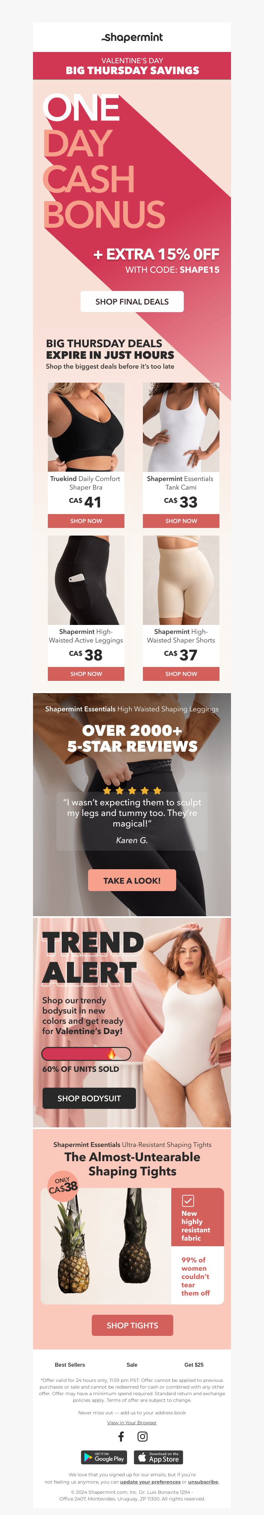Tap the Google Play store badge

tap(104, 1457)
